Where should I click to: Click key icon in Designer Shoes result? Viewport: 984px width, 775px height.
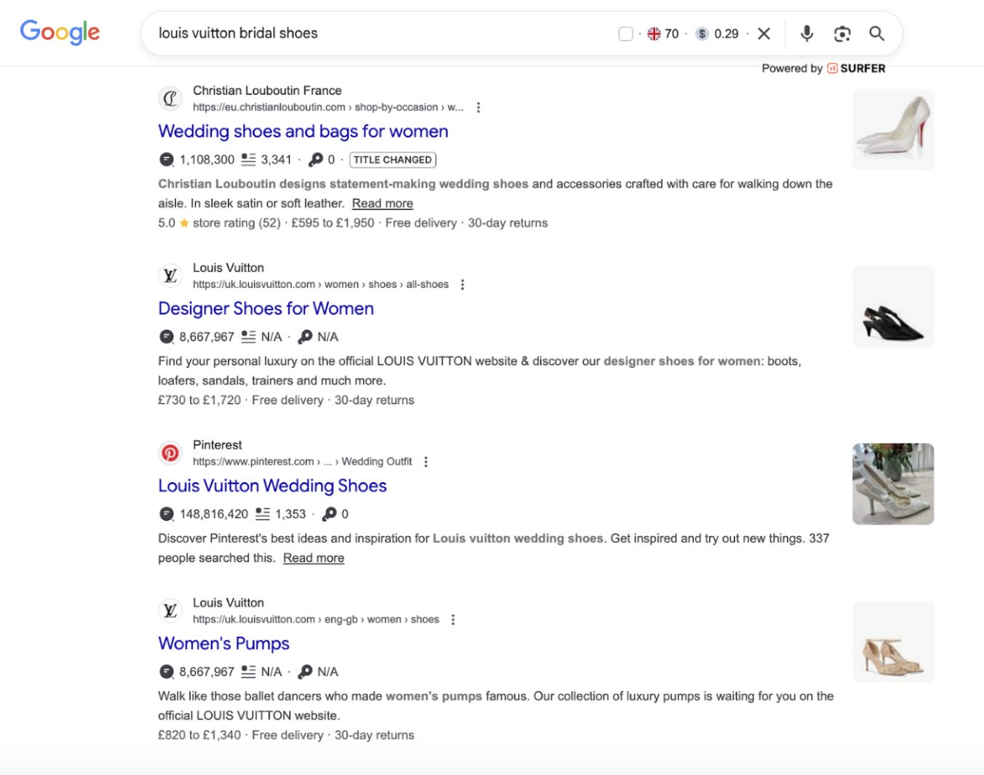pos(305,337)
